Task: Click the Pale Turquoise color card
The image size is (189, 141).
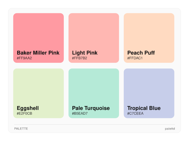Action: point(94,88)
